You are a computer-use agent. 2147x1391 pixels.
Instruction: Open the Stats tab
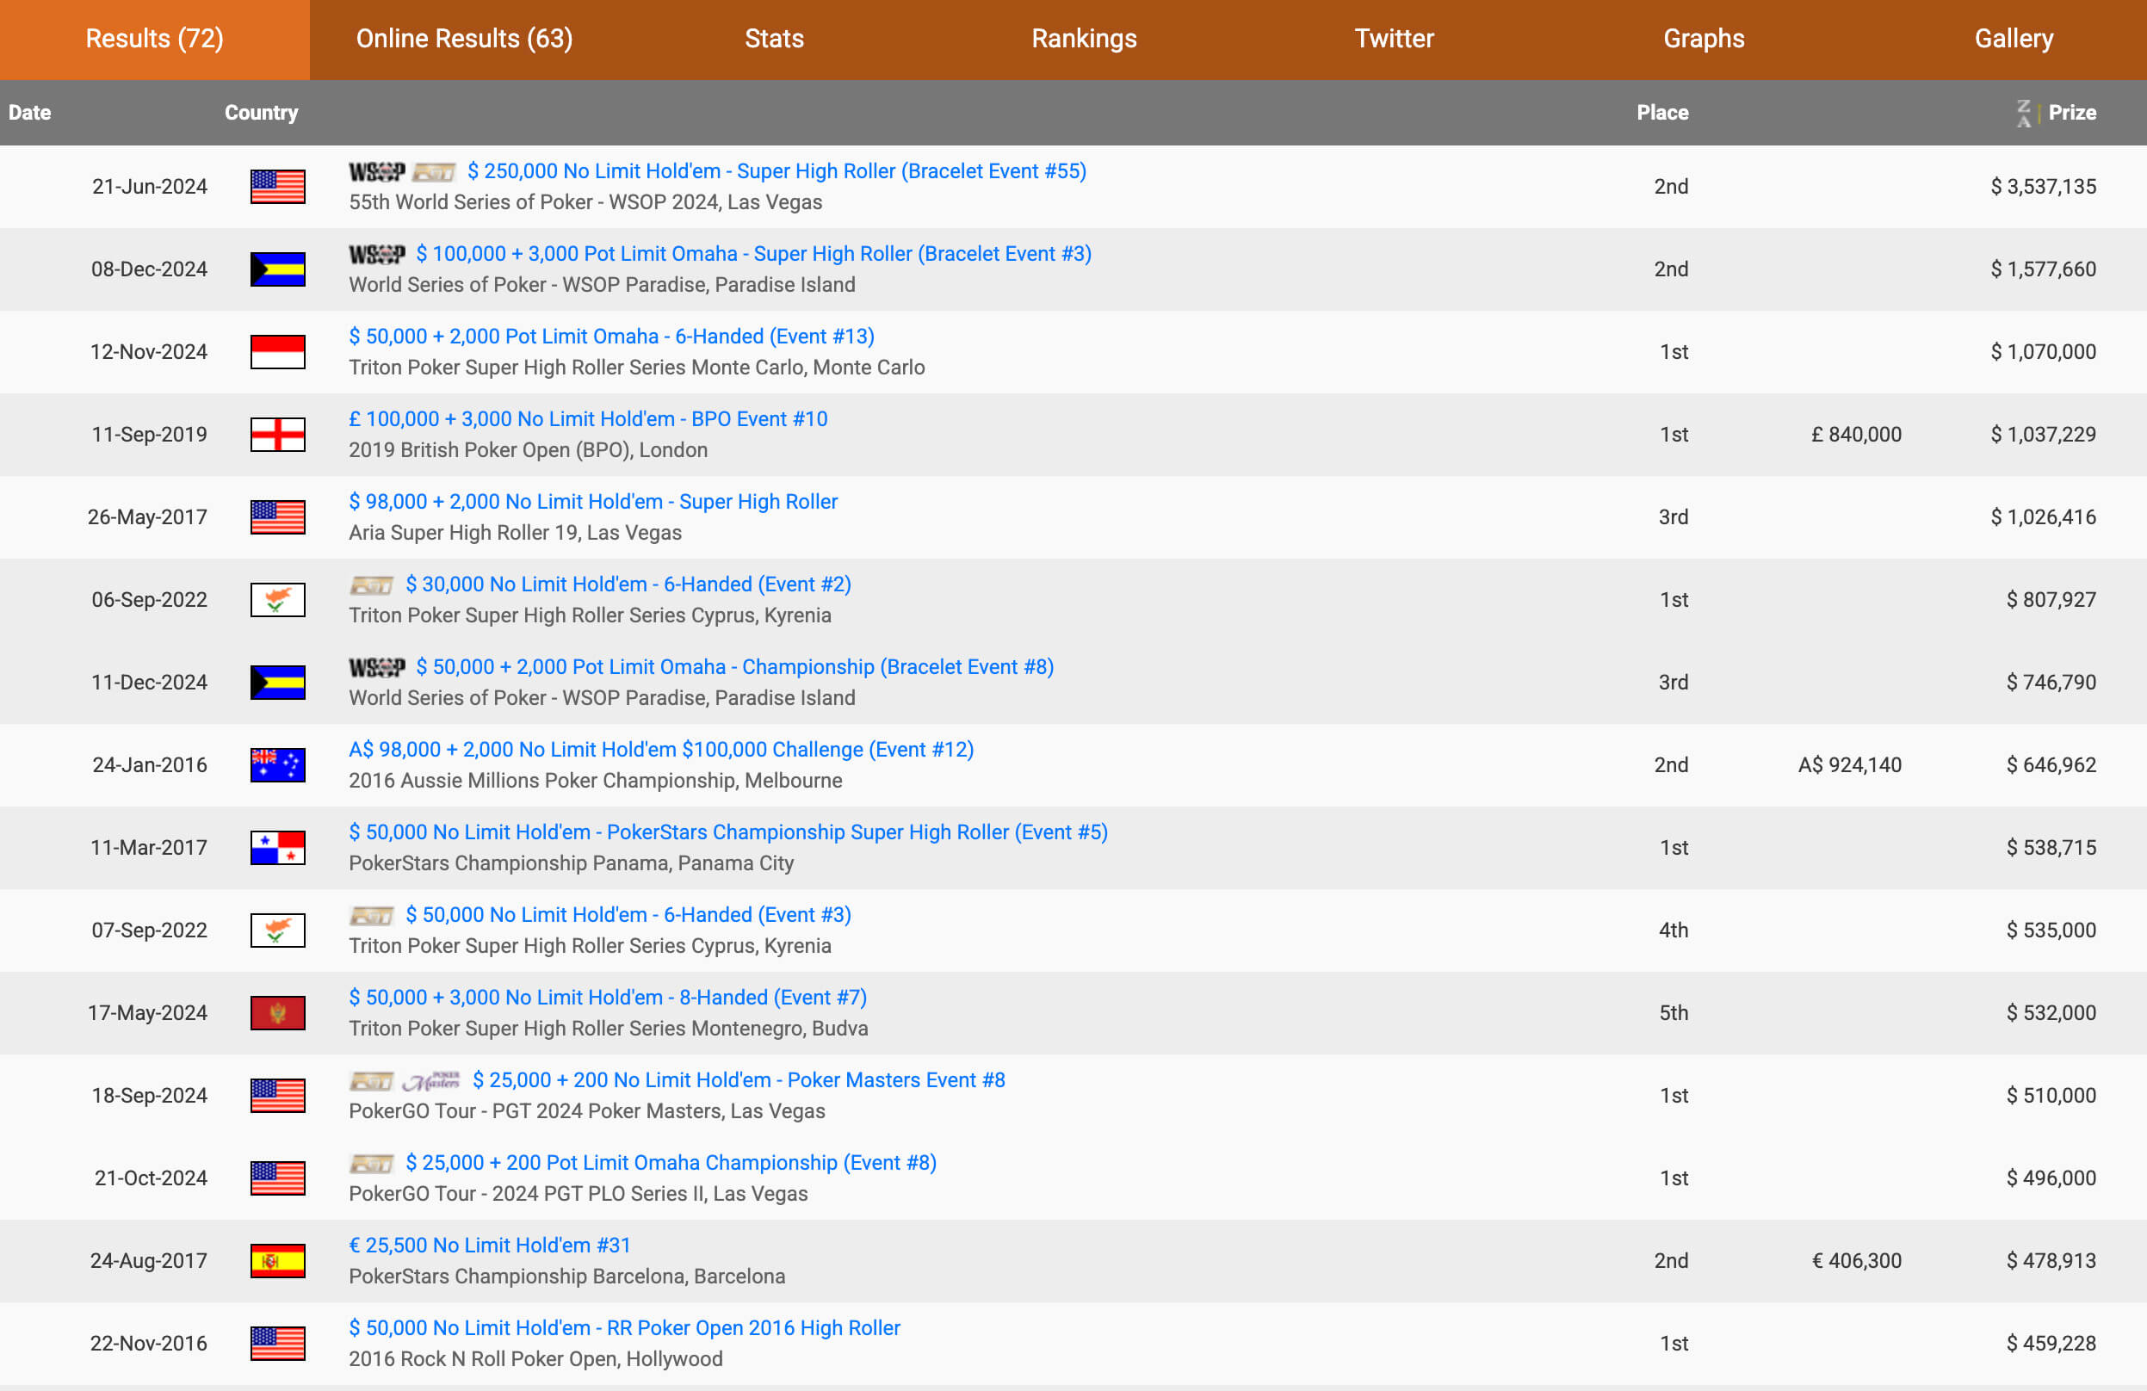click(773, 39)
